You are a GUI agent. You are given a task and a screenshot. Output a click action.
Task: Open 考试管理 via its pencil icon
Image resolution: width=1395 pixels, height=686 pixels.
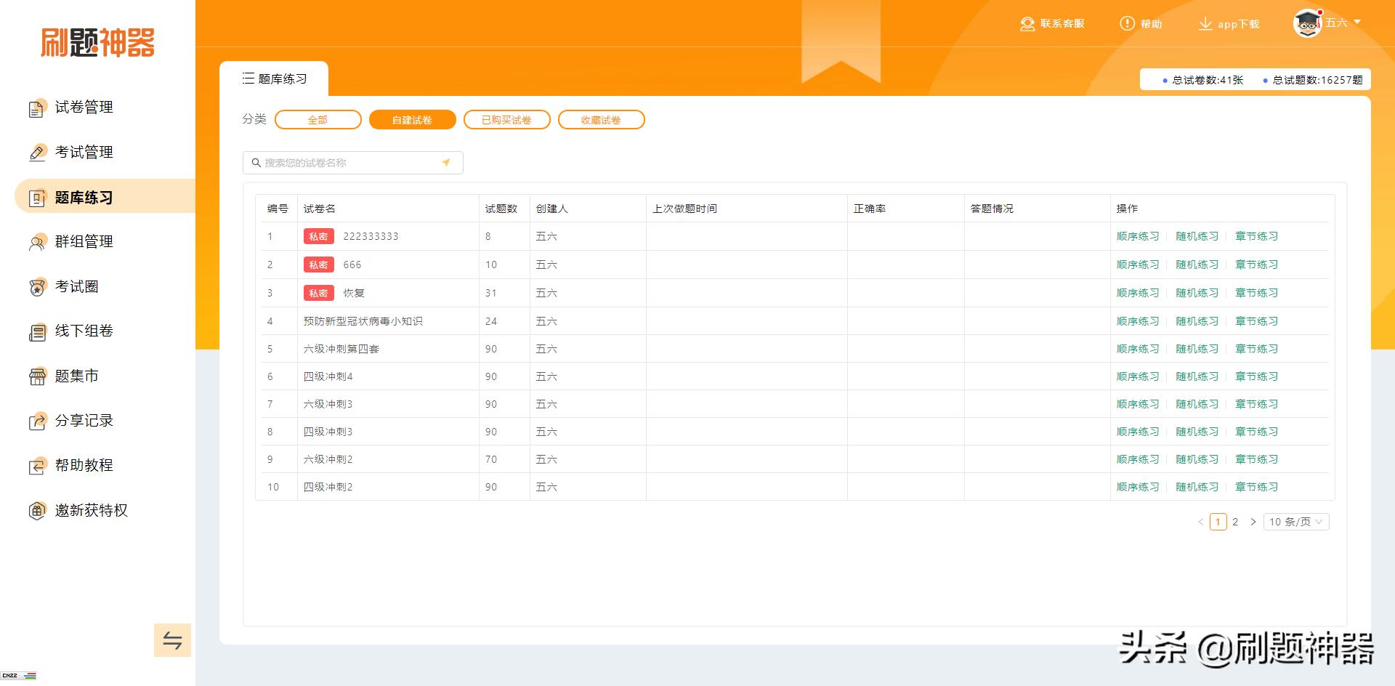(36, 153)
